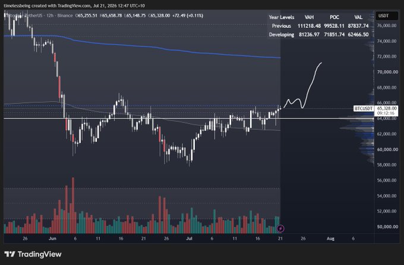
Task: Click the change value +72.49 (+0.11%)
Action: (188, 15)
